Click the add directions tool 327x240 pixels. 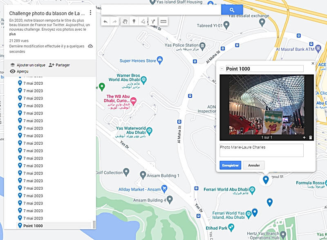tap(153, 21)
